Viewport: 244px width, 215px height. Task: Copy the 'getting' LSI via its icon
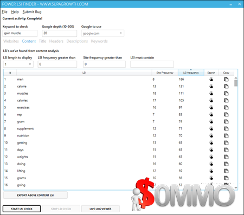tap(226, 142)
